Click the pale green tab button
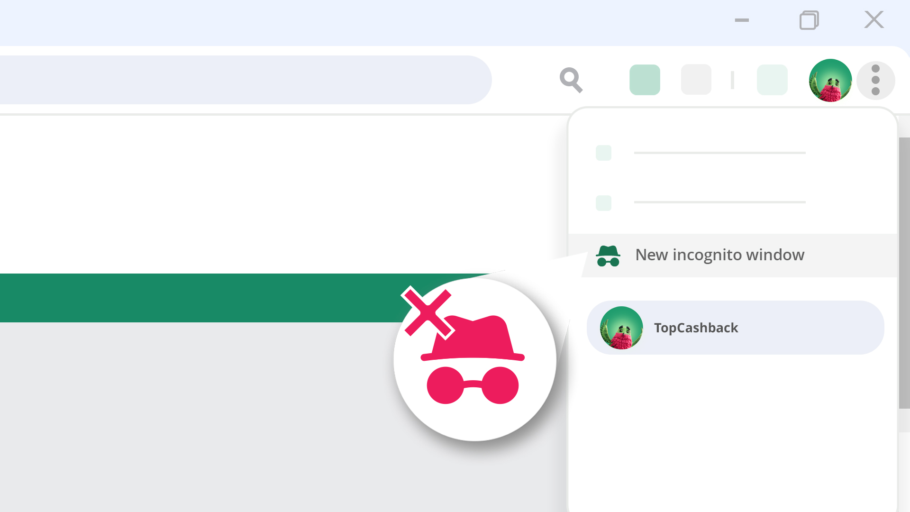This screenshot has height=512, width=910. 773,79
